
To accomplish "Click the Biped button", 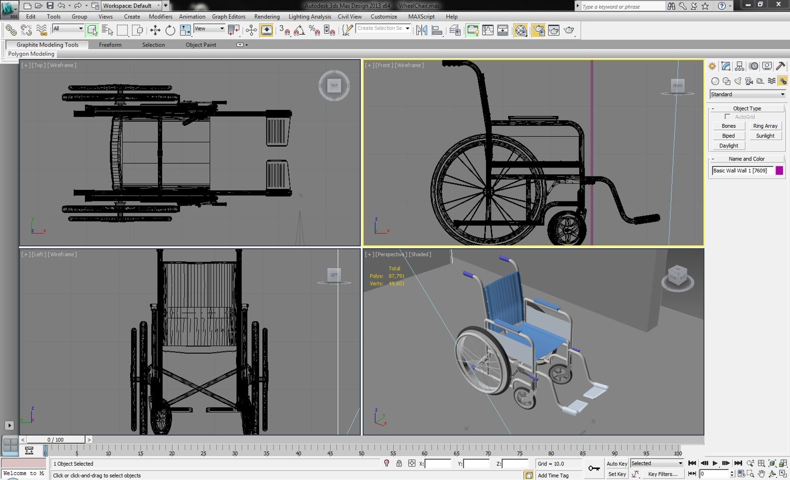I will pos(728,136).
